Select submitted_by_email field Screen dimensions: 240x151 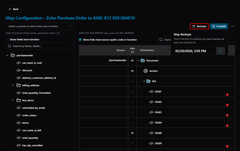(34, 108)
